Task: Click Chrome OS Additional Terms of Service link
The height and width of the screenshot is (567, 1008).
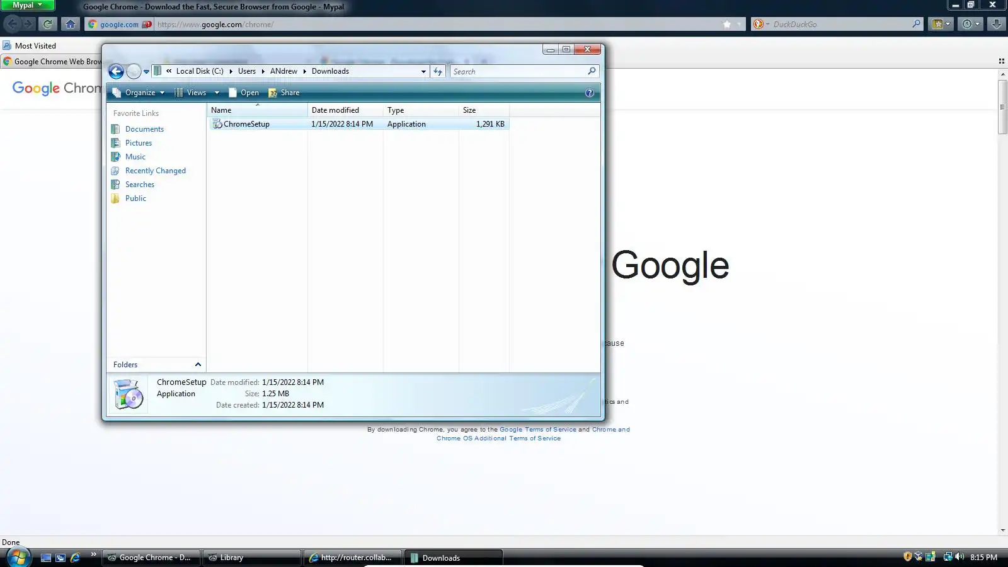Action: click(x=498, y=438)
